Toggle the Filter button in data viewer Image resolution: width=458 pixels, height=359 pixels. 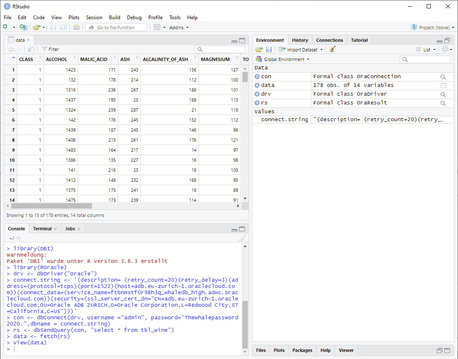pos(51,49)
